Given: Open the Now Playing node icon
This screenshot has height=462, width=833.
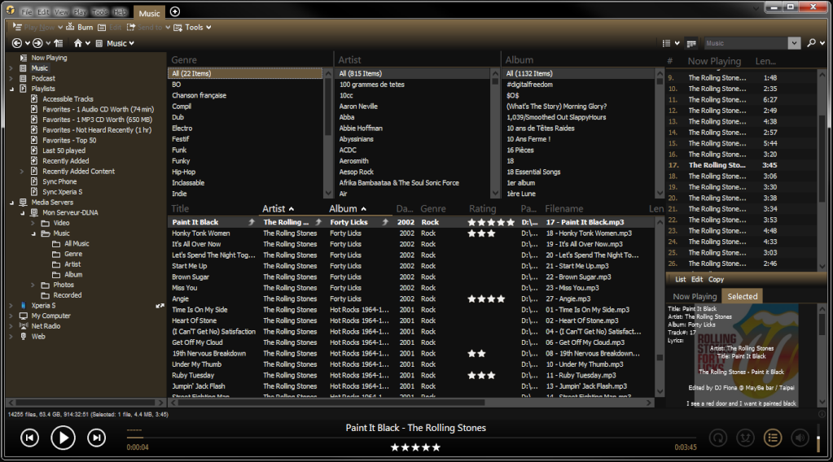Looking at the screenshot, I should 23,57.
